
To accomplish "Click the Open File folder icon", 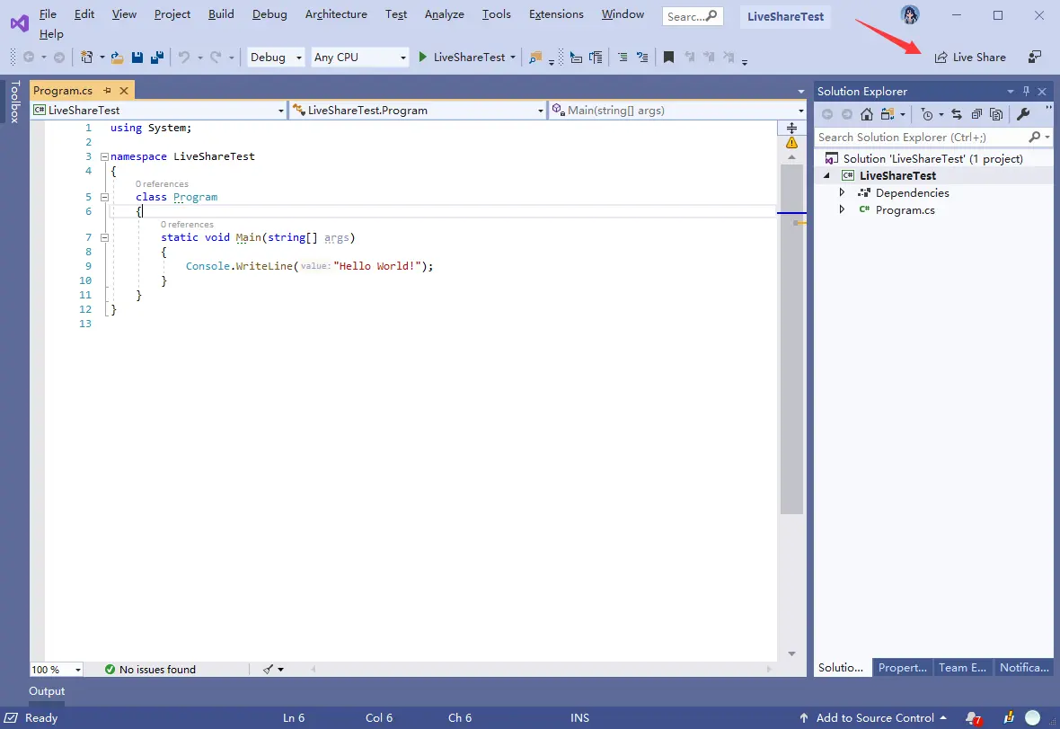I will tap(118, 58).
